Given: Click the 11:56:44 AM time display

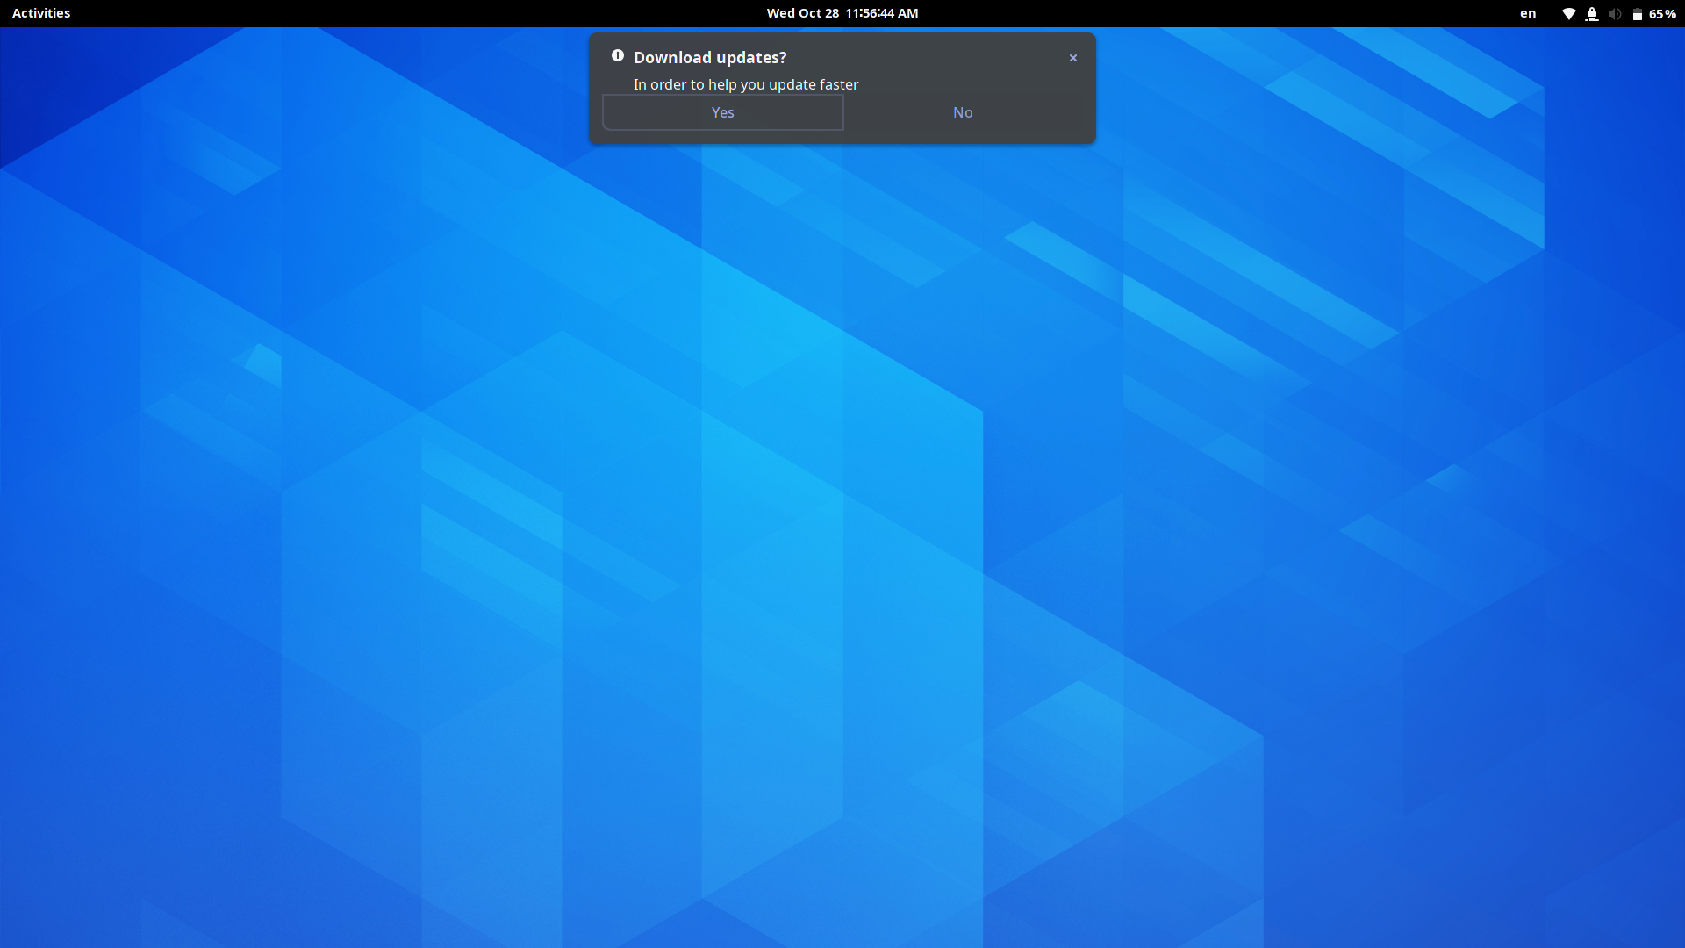Looking at the screenshot, I should pyautogui.click(x=881, y=13).
